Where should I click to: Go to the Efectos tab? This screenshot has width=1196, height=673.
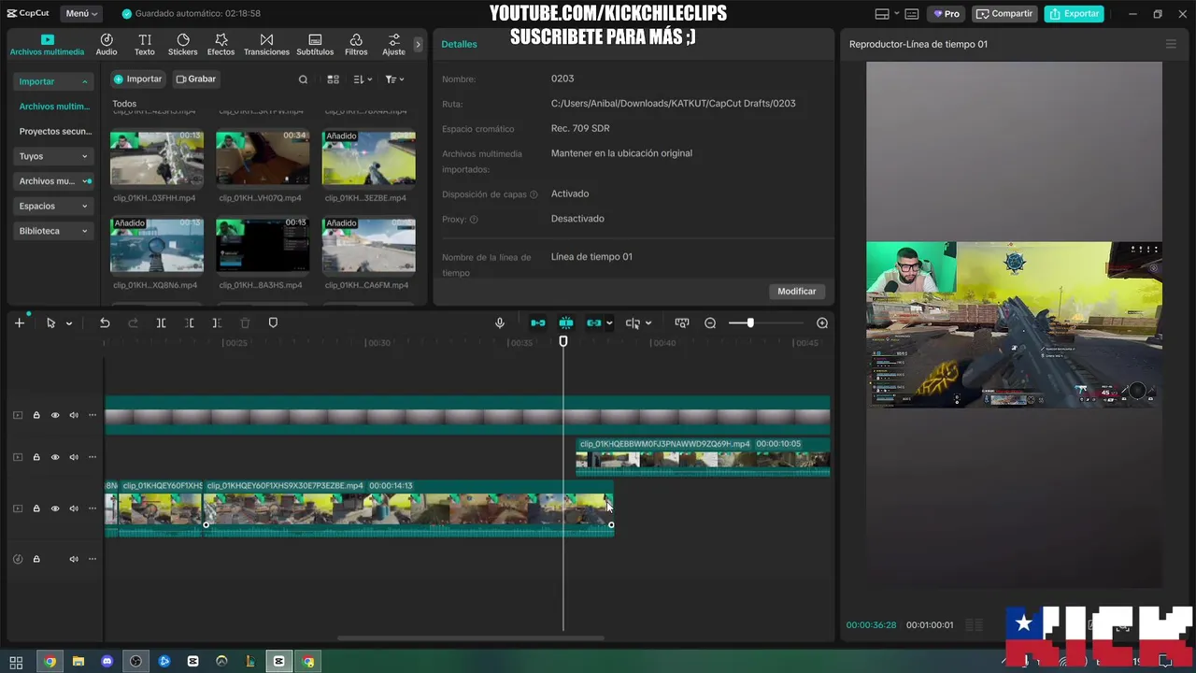click(221, 45)
